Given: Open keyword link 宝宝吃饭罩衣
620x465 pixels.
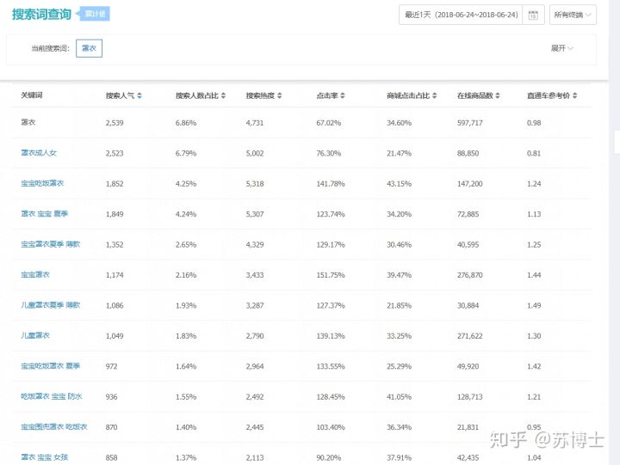Looking at the screenshot, I should click(x=42, y=183).
